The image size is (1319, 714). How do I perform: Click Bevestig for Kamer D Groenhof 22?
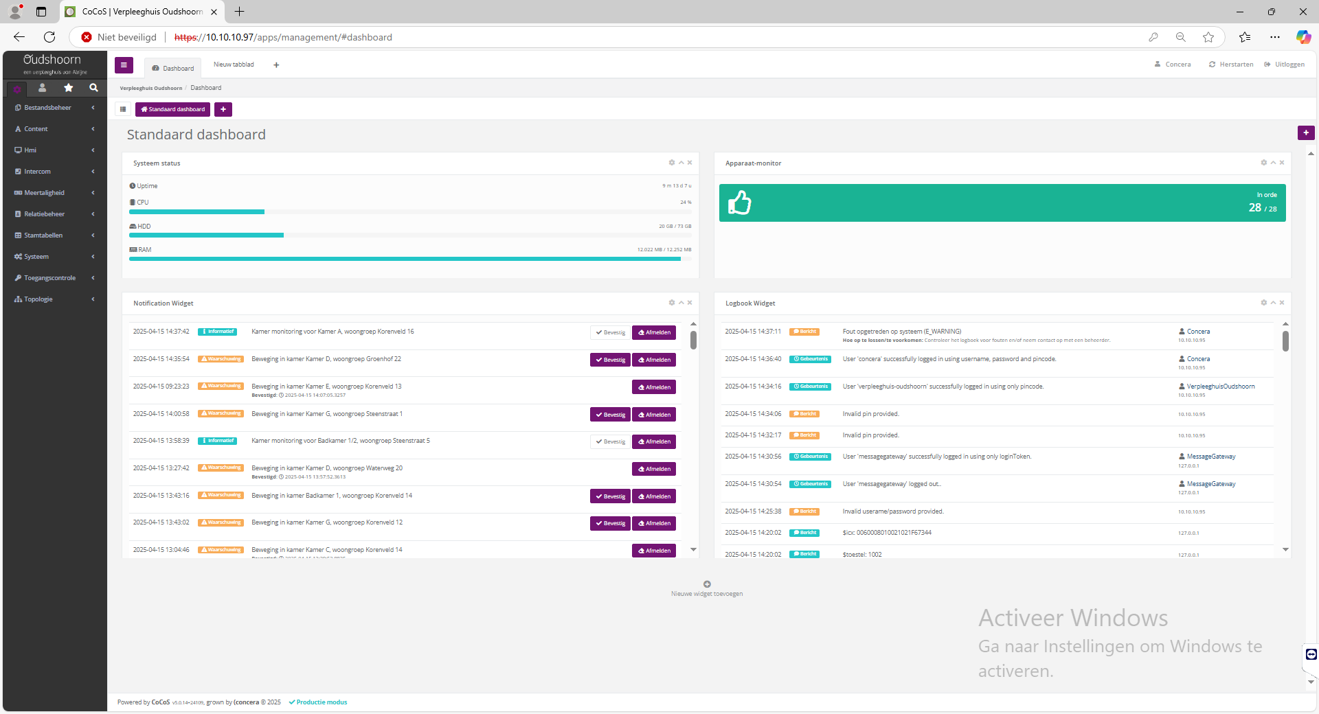[x=610, y=360]
